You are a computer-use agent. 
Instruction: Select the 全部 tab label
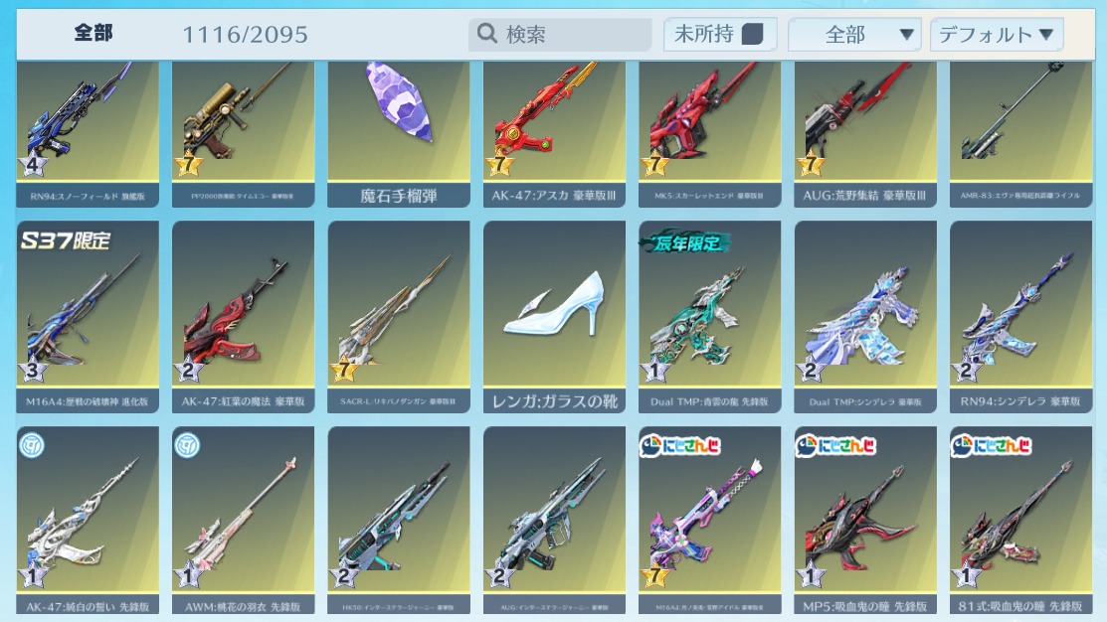pyautogui.click(x=93, y=33)
